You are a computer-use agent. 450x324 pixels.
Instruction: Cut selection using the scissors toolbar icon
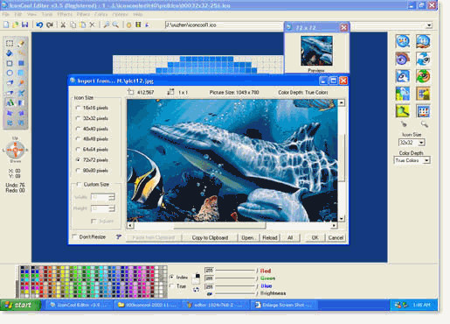pyautogui.click(x=63, y=25)
